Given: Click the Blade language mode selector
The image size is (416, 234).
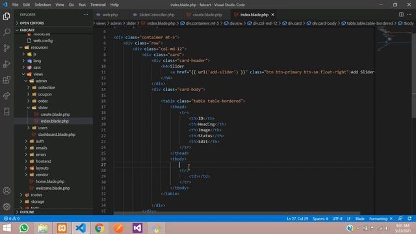Looking at the screenshot, I should tap(359, 218).
